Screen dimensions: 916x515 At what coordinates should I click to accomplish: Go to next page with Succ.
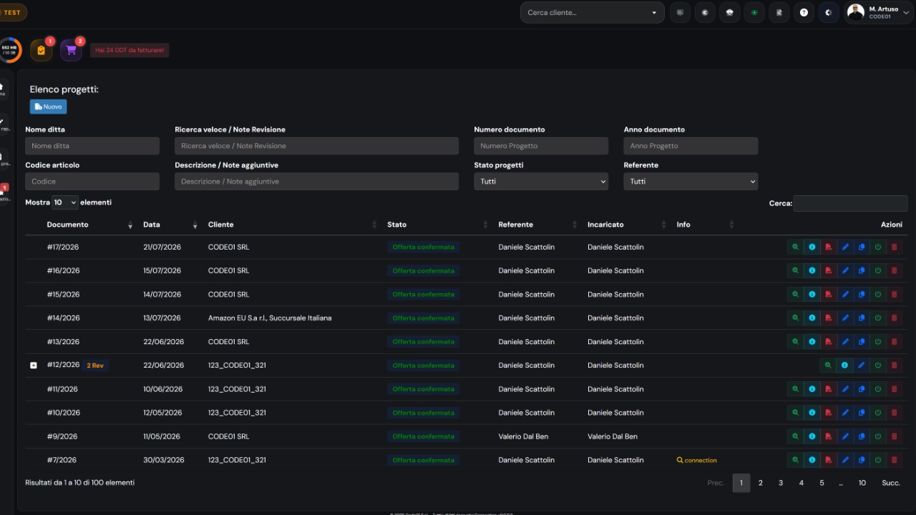[891, 483]
